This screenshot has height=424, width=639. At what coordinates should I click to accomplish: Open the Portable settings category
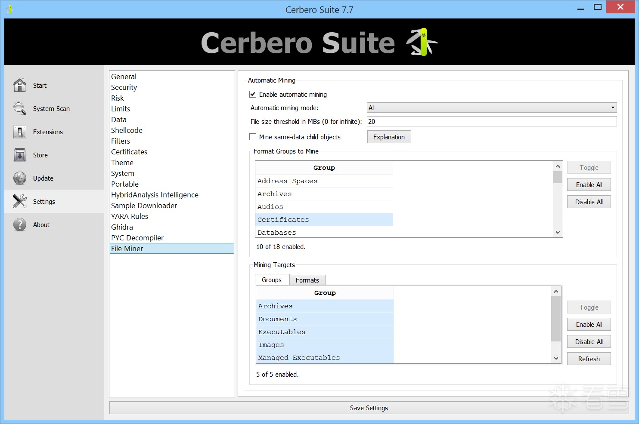[172, 184]
